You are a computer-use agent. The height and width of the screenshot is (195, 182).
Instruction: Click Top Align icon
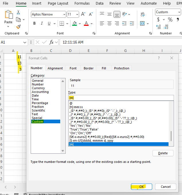[x=102, y=14]
